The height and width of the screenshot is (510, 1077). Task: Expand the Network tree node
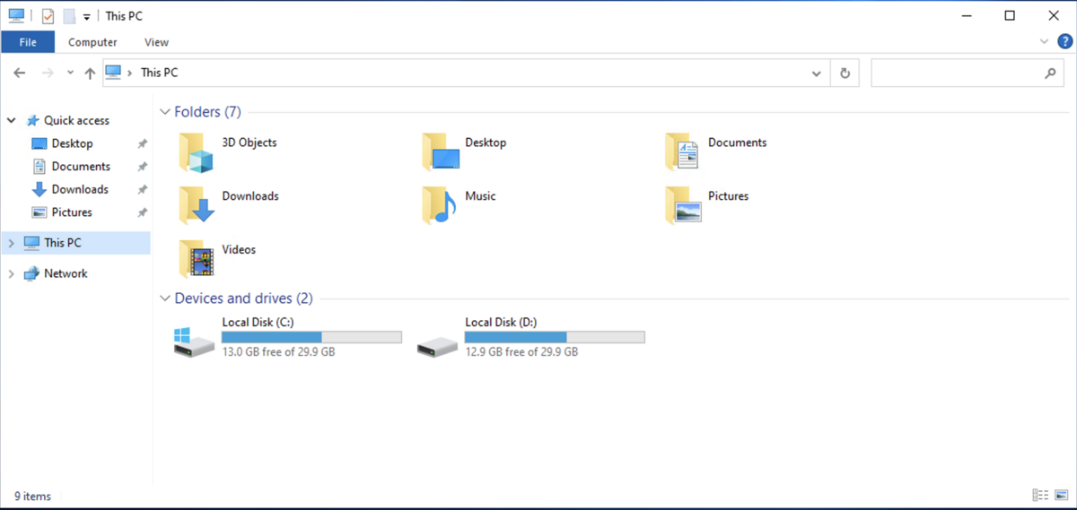click(12, 274)
